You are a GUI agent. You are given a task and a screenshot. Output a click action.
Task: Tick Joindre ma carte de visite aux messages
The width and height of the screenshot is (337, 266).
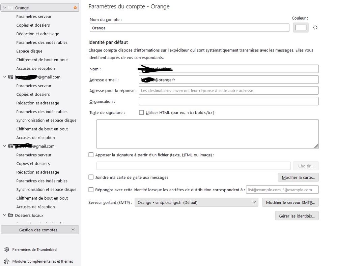[x=91, y=177]
